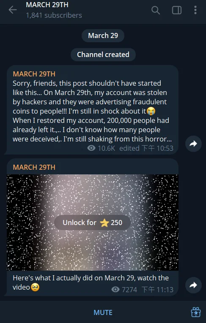Viewport: 206px width, 323px height.
Task: Open channel info via MARCH 29TH title
Action: click(x=47, y=5)
